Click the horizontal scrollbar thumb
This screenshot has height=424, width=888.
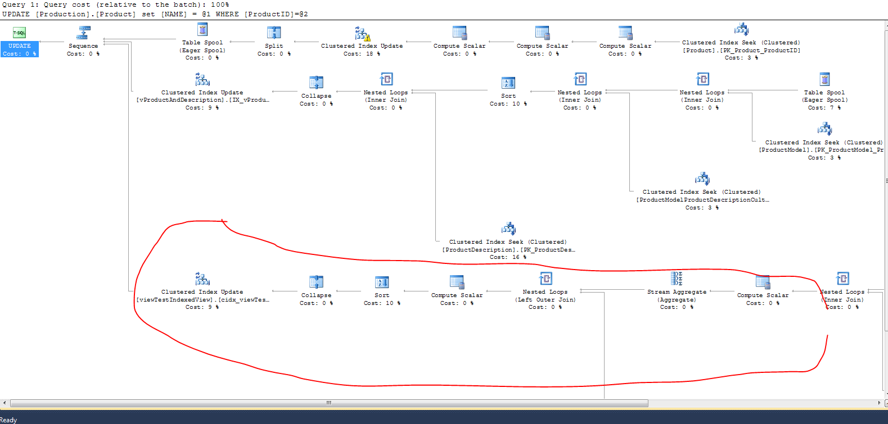click(329, 403)
